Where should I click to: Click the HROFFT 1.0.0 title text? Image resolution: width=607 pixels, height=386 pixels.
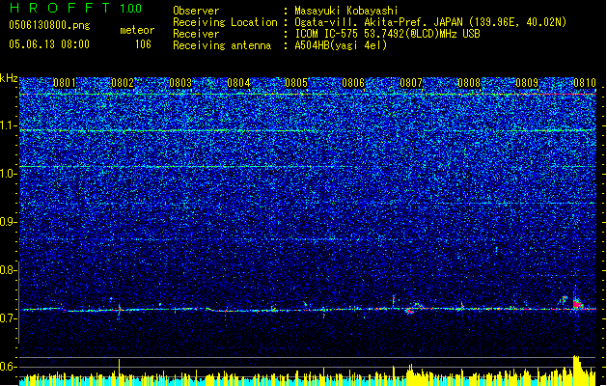click(75, 8)
